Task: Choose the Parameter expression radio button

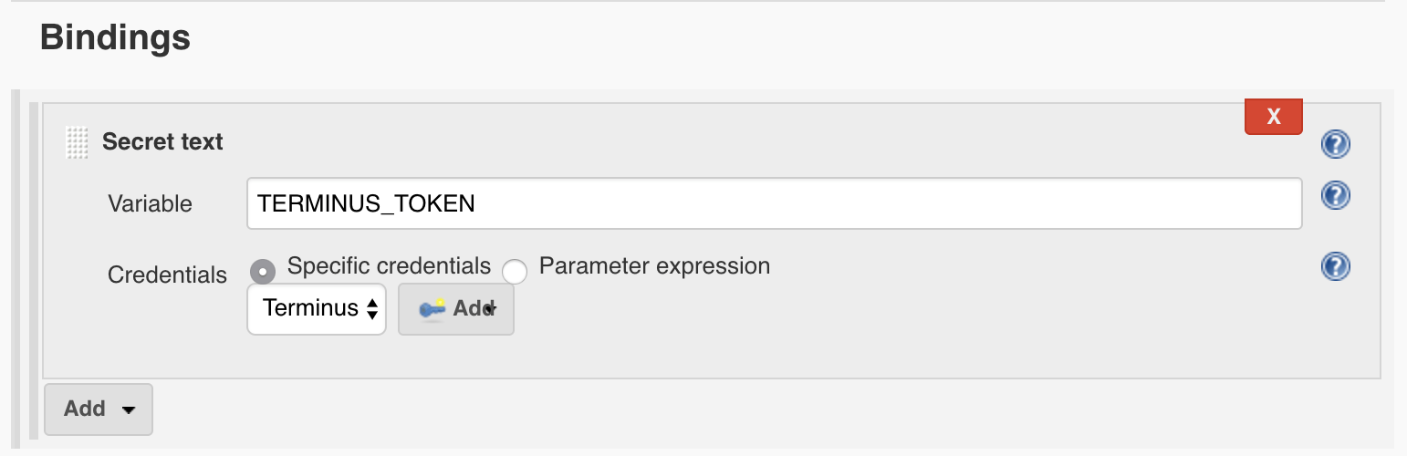Action: tap(516, 272)
